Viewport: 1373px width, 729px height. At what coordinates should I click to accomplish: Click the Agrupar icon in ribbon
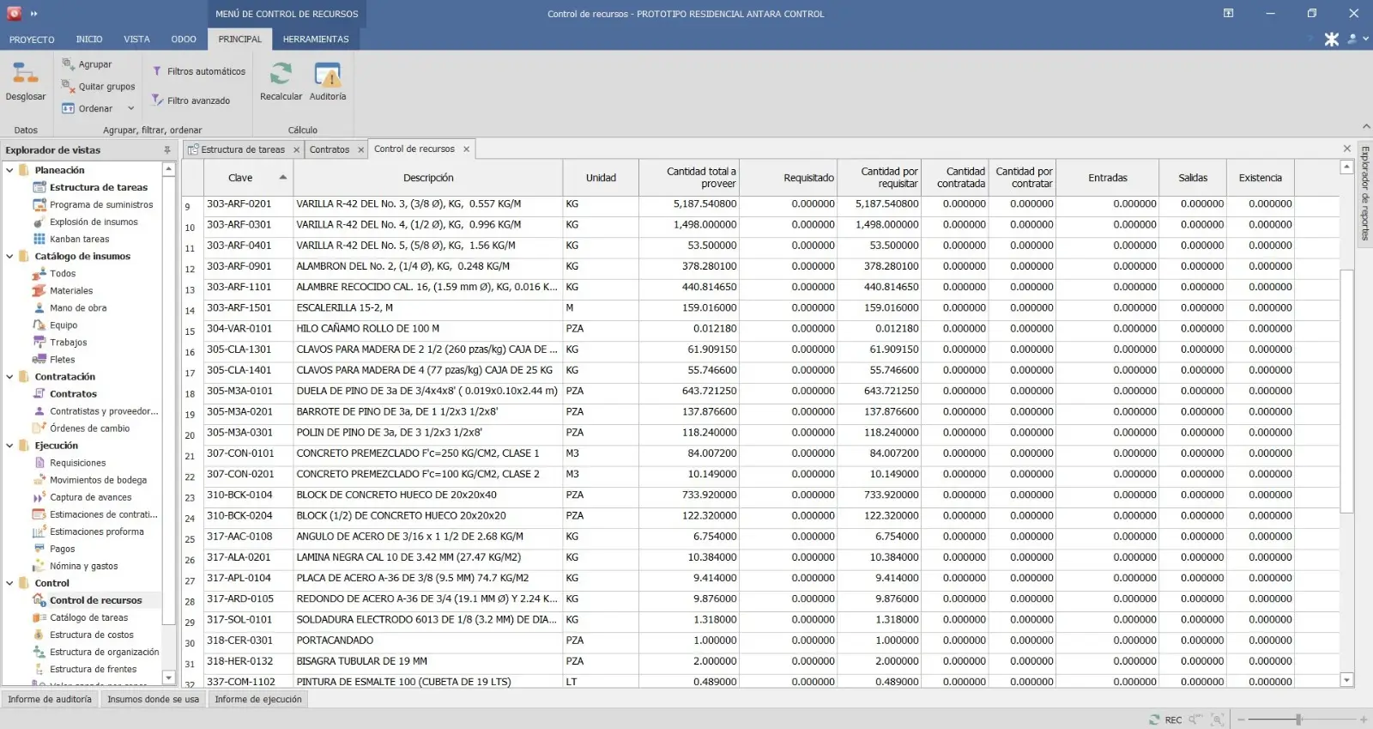coord(69,64)
